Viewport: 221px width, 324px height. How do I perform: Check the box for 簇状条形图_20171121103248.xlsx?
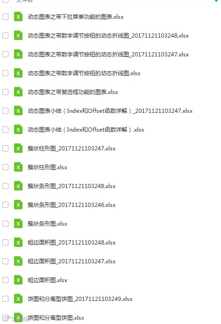coord(5,186)
